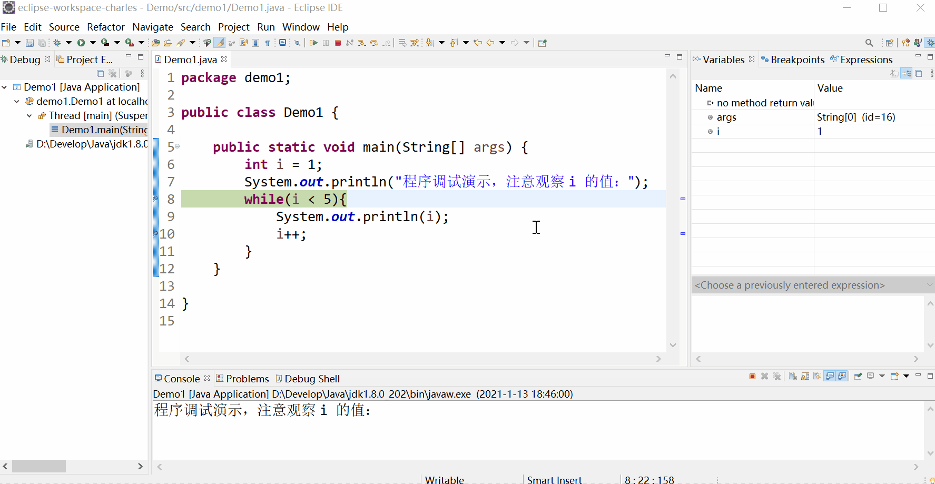Collapse demo1.Demo1 at localhost node

17,101
